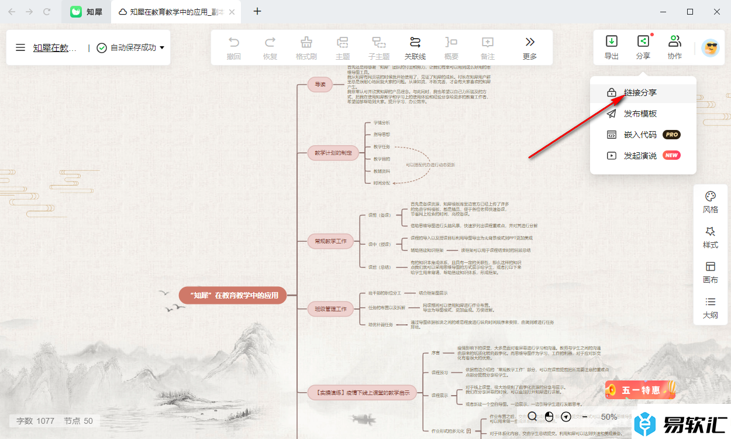Click the browser back arrow
The width and height of the screenshot is (731, 439).
coord(12,12)
